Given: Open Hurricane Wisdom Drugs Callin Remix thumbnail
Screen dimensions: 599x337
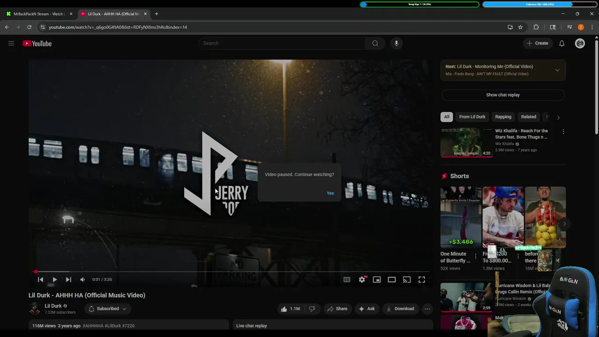Looking at the screenshot, I should pos(466,297).
